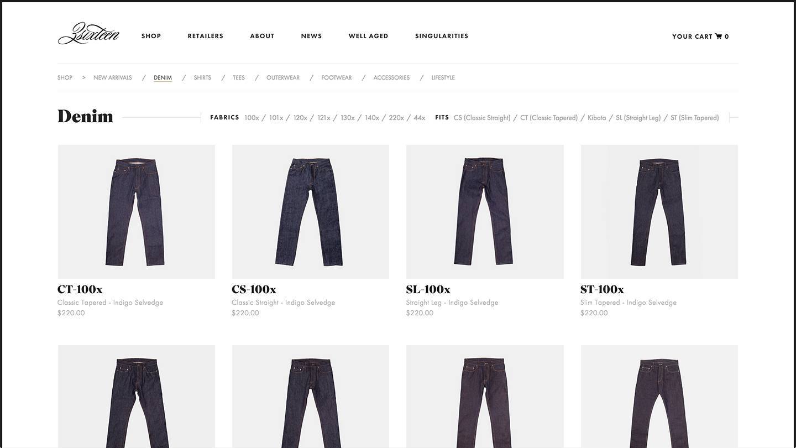Open the CT-100x jeans thumbnail

tap(137, 212)
